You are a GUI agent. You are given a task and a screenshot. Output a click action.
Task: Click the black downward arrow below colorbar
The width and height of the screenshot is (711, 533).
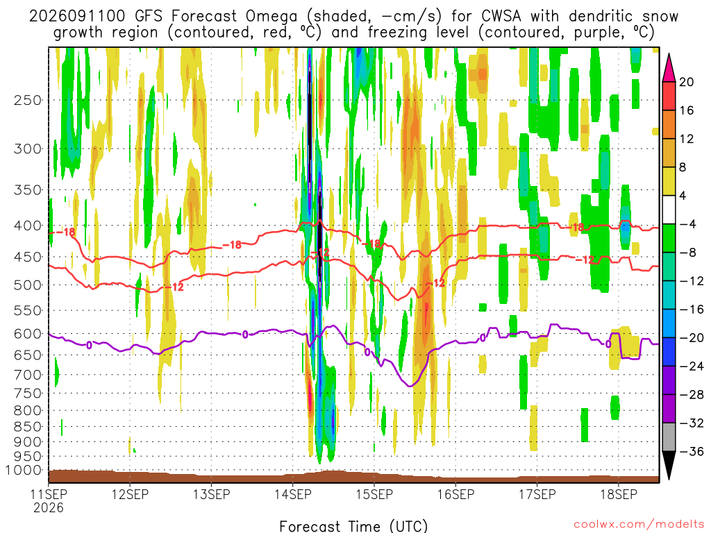click(669, 466)
